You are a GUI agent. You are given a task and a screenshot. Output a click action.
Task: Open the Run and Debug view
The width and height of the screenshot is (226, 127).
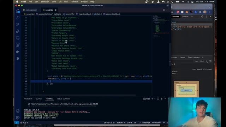click(18, 31)
